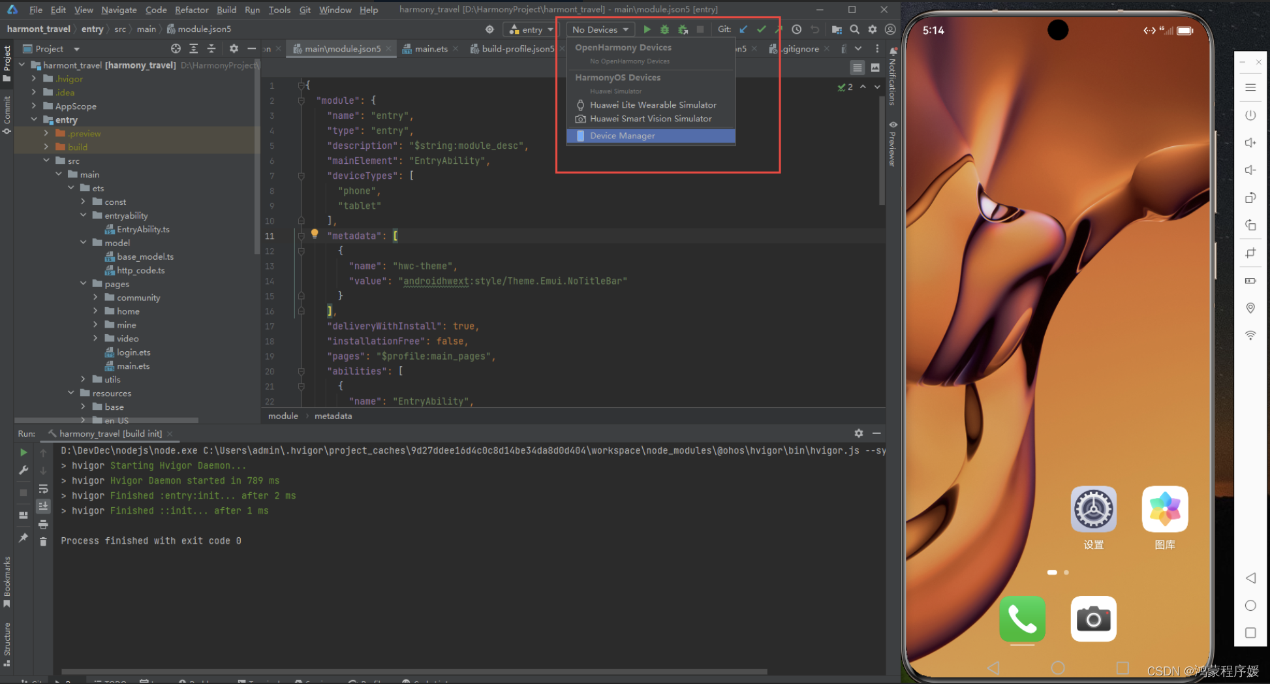Open the No Devices dropdown
This screenshot has height=684, width=1270.
600,29
